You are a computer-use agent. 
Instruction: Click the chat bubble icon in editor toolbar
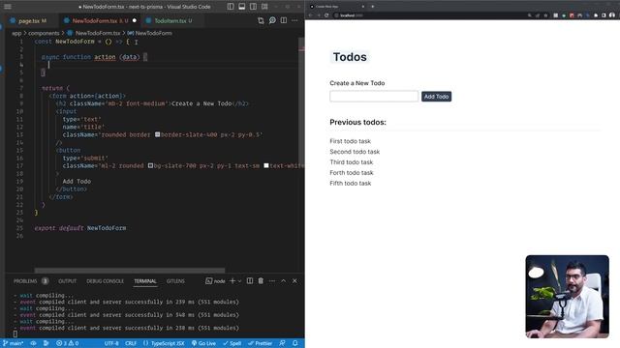[x=272, y=20]
